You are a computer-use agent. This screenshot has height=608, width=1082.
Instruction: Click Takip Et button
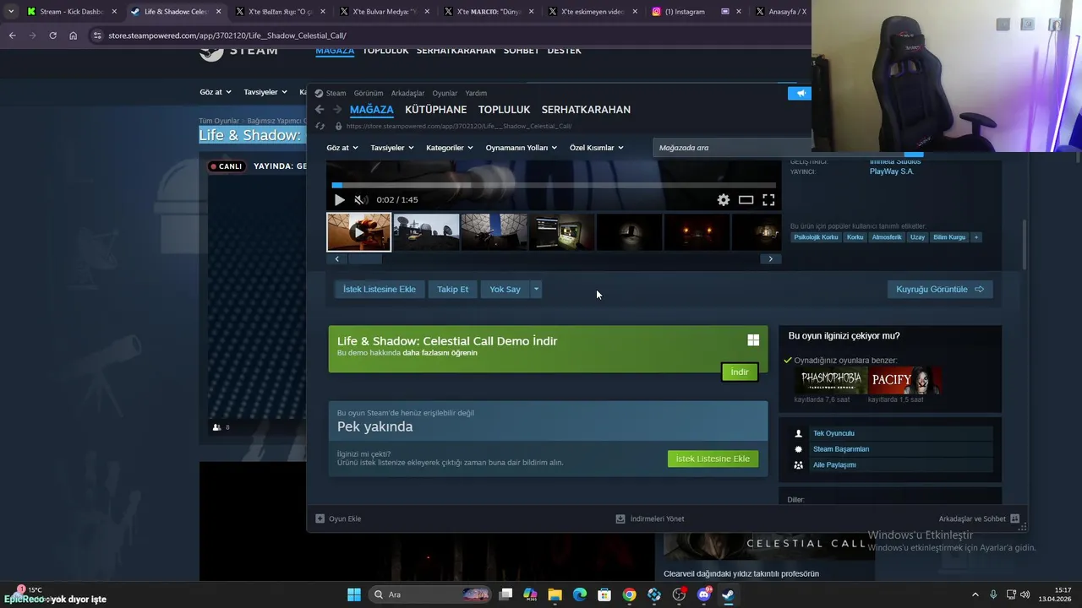pyautogui.click(x=453, y=290)
